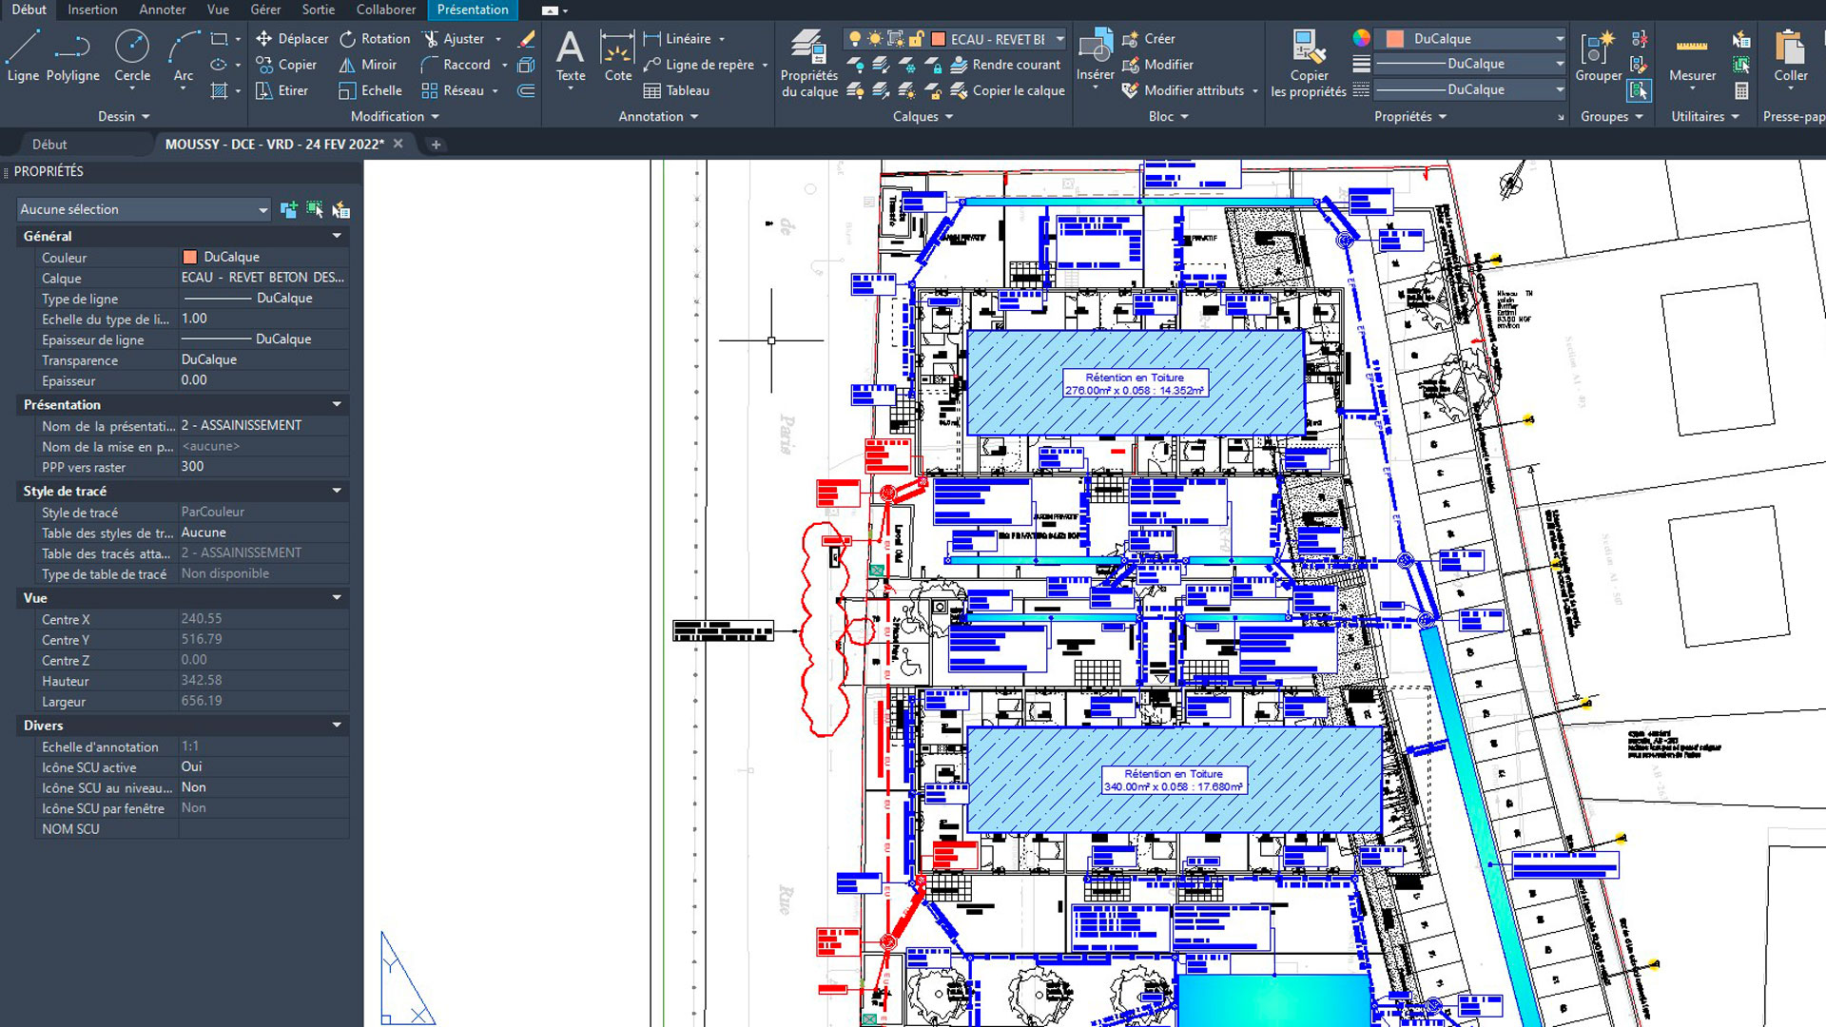
Task: Click the Ligne de repère leader tool
Action: (699, 65)
